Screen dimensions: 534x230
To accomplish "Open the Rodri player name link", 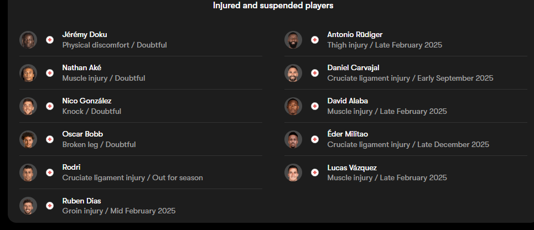I will pyautogui.click(x=71, y=167).
